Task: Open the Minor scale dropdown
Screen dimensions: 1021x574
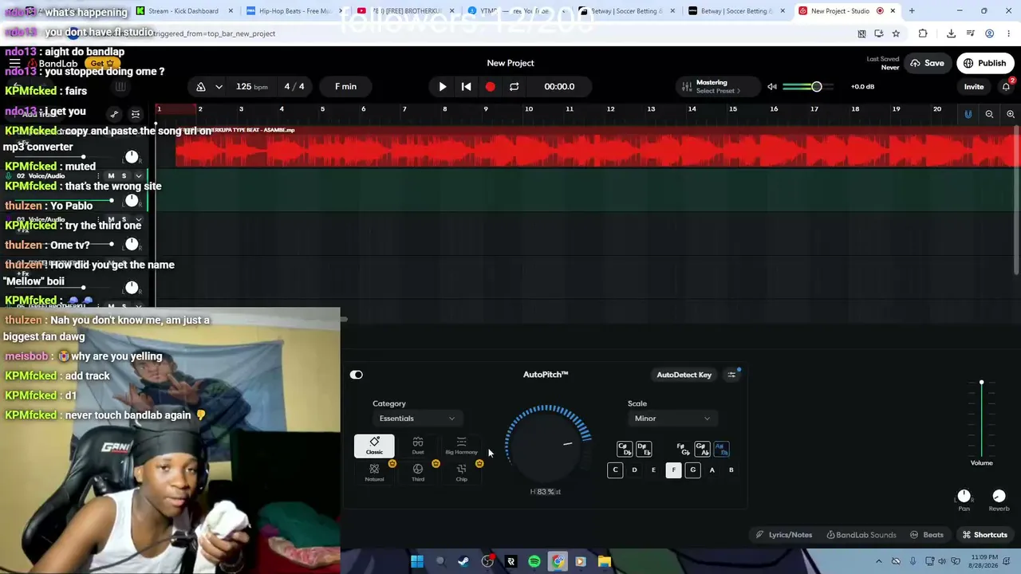Action: pyautogui.click(x=672, y=419)
